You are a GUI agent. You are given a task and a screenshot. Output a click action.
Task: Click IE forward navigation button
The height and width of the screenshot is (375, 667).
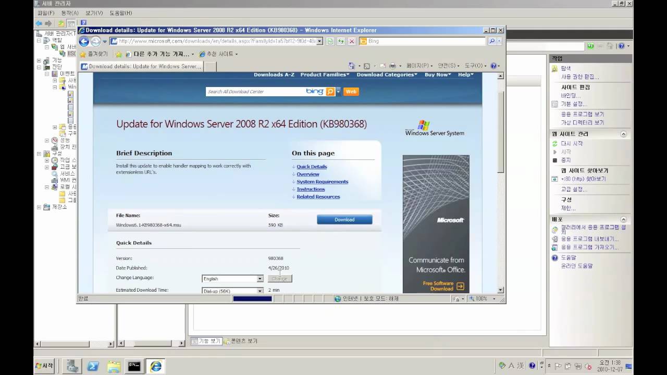pyautogui.click(x=95, y=42)
